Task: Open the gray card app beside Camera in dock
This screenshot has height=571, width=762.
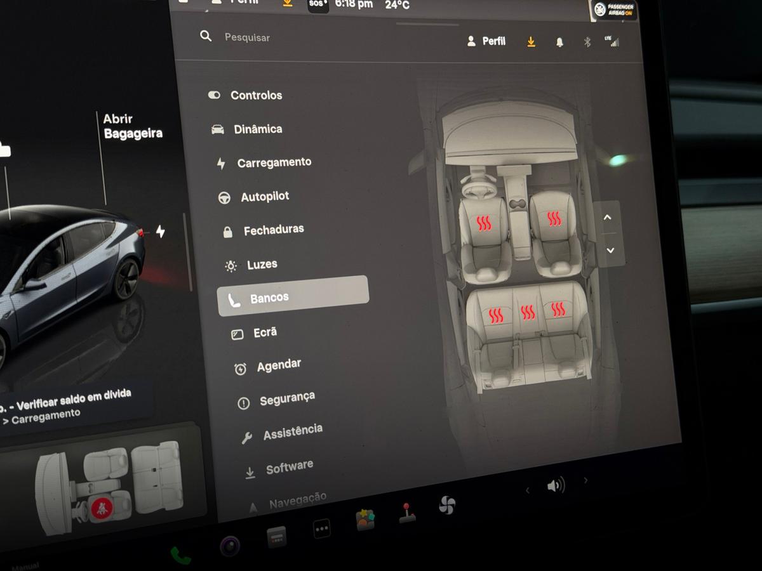Action: click(x=277, y=537)
